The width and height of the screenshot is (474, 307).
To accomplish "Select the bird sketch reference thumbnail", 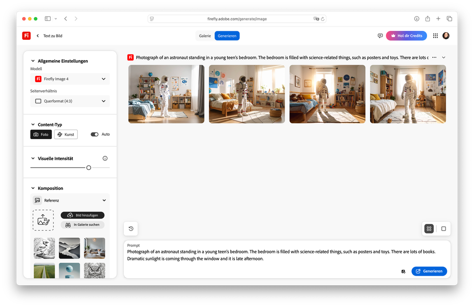I will coord(45,248).
